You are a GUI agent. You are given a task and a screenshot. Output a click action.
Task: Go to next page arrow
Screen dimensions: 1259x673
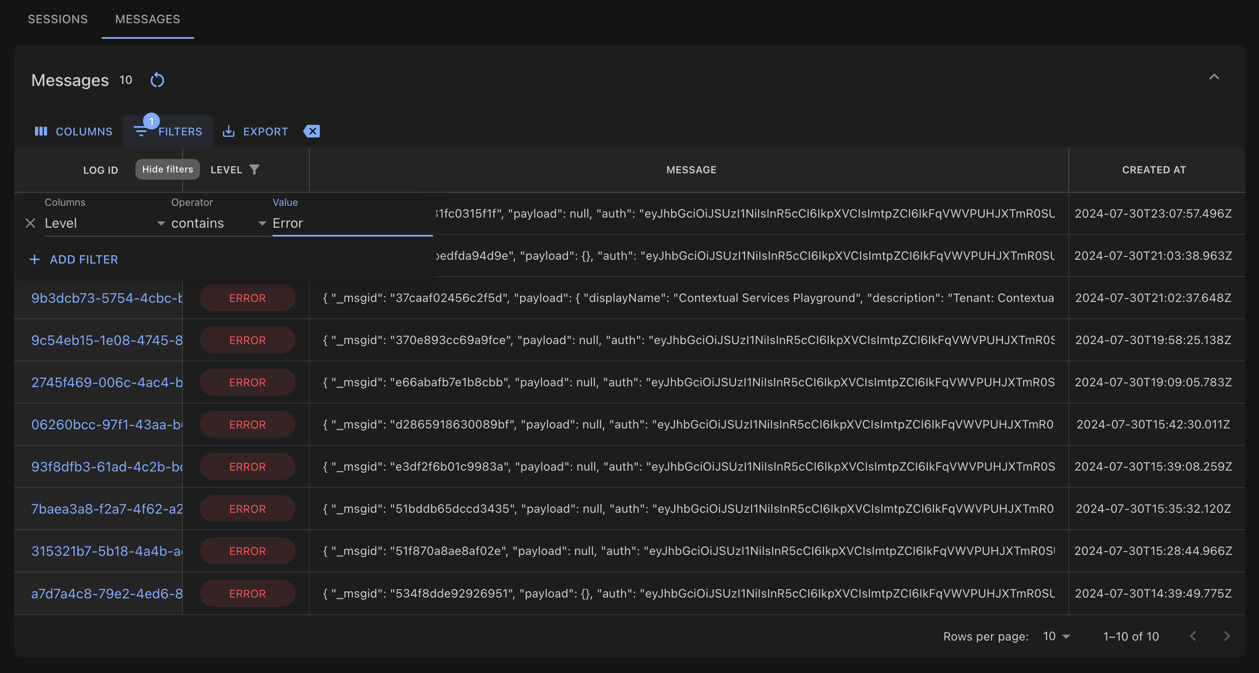(1226, 636)
